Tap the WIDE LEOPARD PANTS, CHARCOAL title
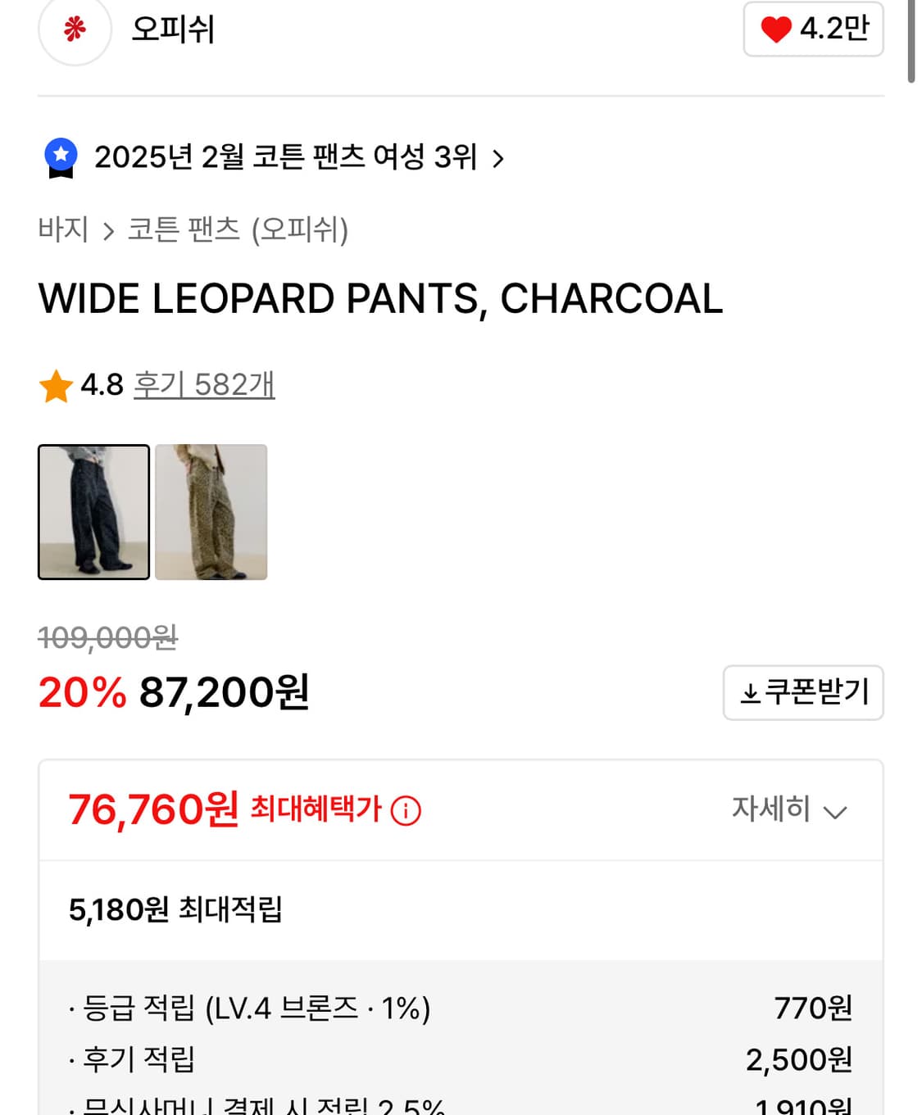Image resolution: width=922 pixels, height=1115 pixels. (x=380, y=299)
